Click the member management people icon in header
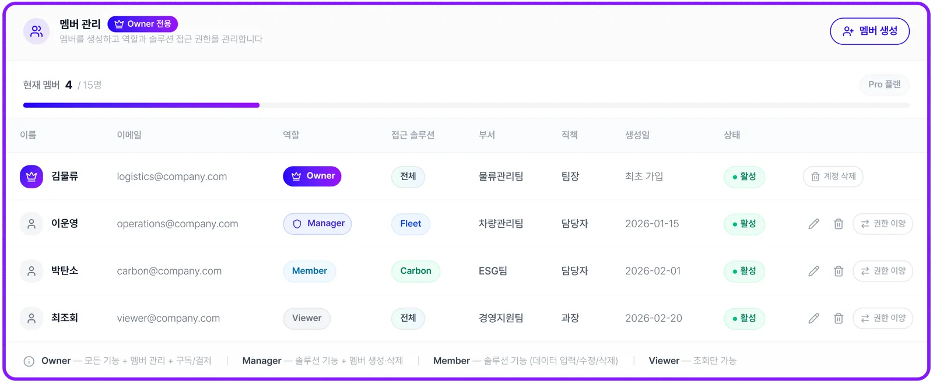The height and width of the screenshot is (384, 933). coord(36,31)
